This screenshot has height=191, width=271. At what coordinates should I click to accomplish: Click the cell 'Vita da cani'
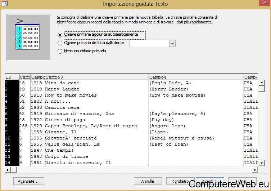[x=97, y=83]
